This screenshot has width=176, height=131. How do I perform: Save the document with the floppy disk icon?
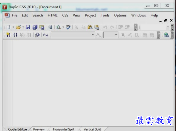[x=28, y=27]
